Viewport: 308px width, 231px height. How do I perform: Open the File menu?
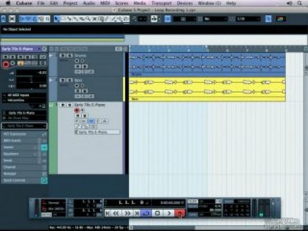pyautogui.click(x=41, y=3)
